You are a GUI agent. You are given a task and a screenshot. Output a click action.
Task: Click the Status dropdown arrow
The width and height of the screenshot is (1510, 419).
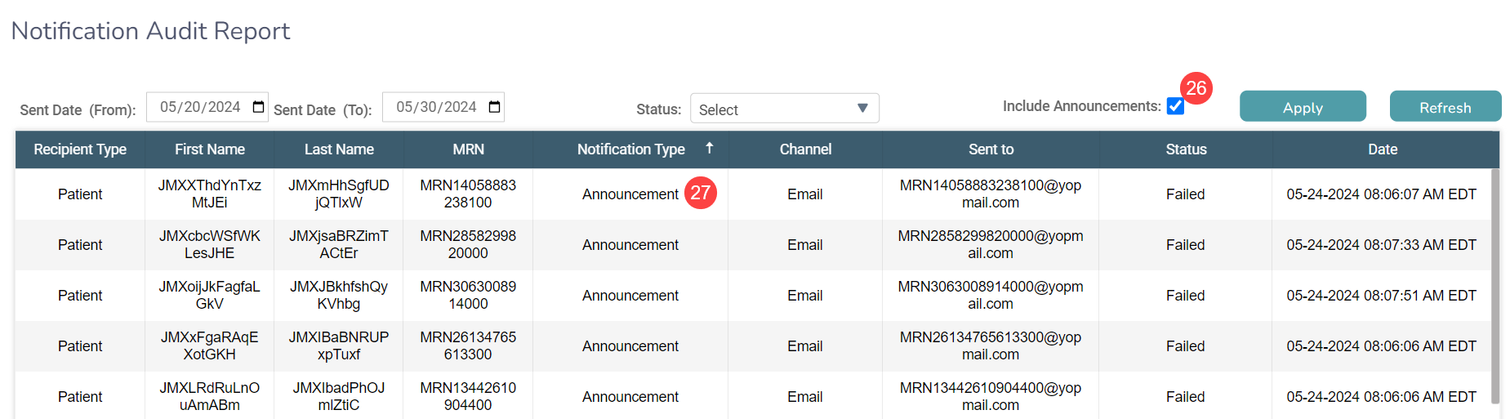(862, 109)
